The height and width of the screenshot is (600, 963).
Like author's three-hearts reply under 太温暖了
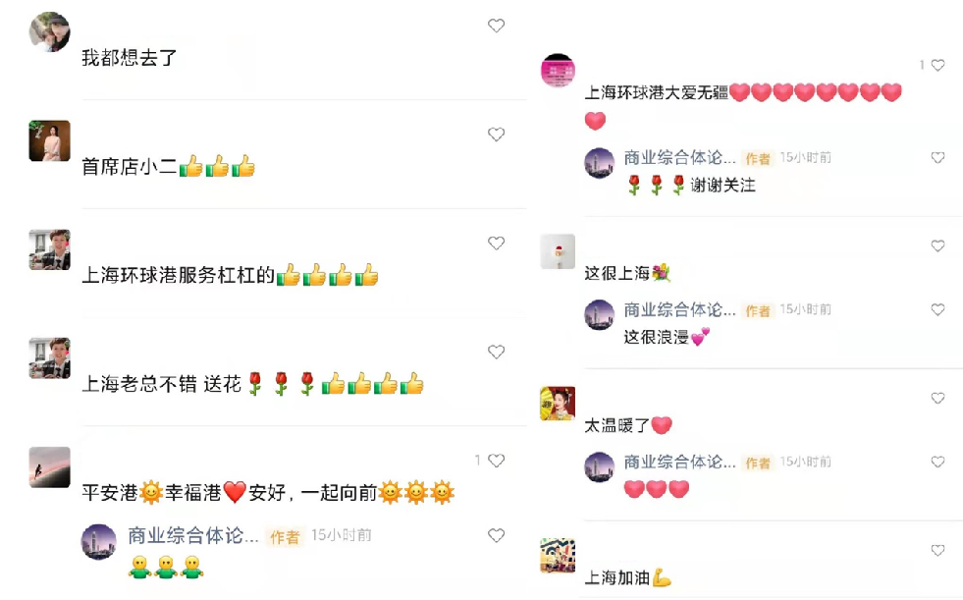tap(937, 462)
